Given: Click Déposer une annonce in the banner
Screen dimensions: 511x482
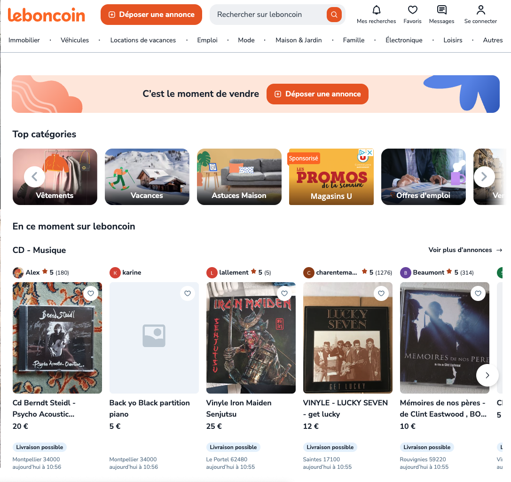Looking at the screenshot, I should tap(317, 94).
